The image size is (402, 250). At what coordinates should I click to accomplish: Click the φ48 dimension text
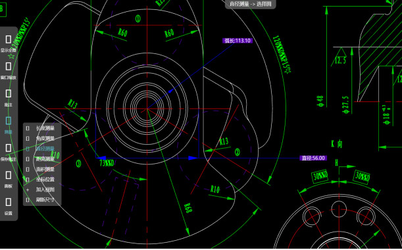click(x=320, y=101)
